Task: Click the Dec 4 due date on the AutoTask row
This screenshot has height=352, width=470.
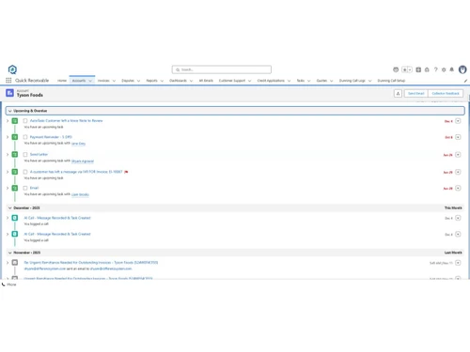Action: point(448,121)
